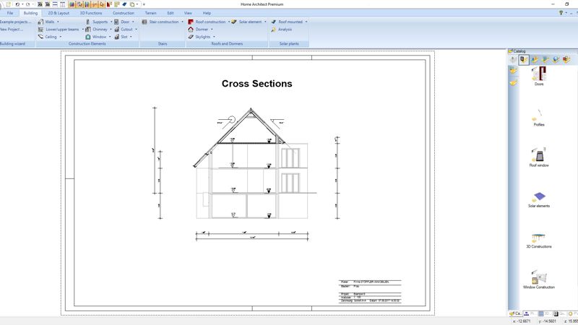Open the Doors catalog folder
This screenshot has width=578, height=325.
tap(539, 76)
